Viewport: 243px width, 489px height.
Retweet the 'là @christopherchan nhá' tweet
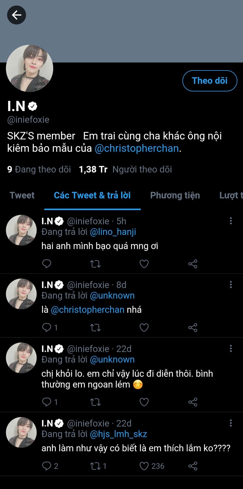(95, 327)
